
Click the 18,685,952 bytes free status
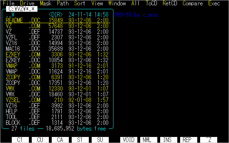(x=76, y=128)
